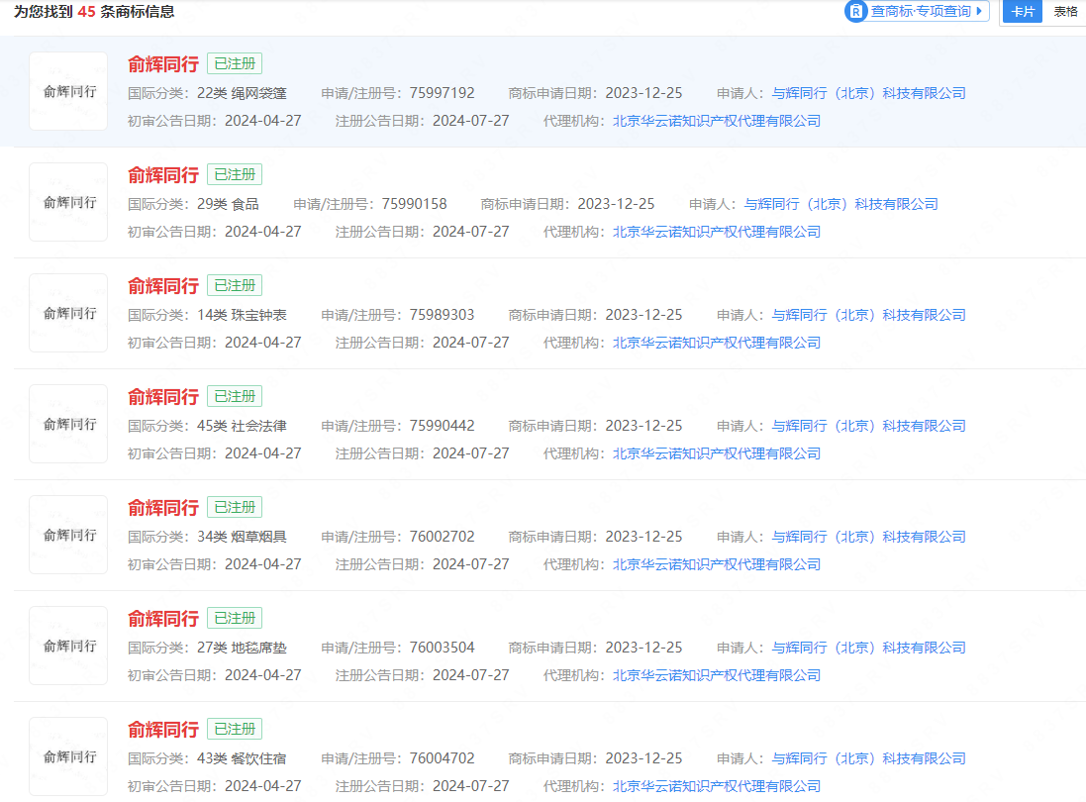Switch to 表格 table view

tap(1065, 12)
